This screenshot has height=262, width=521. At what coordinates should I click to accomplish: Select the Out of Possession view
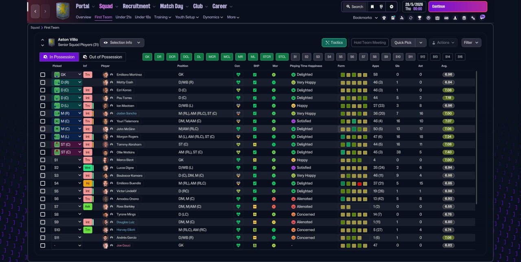pos(102,57)
